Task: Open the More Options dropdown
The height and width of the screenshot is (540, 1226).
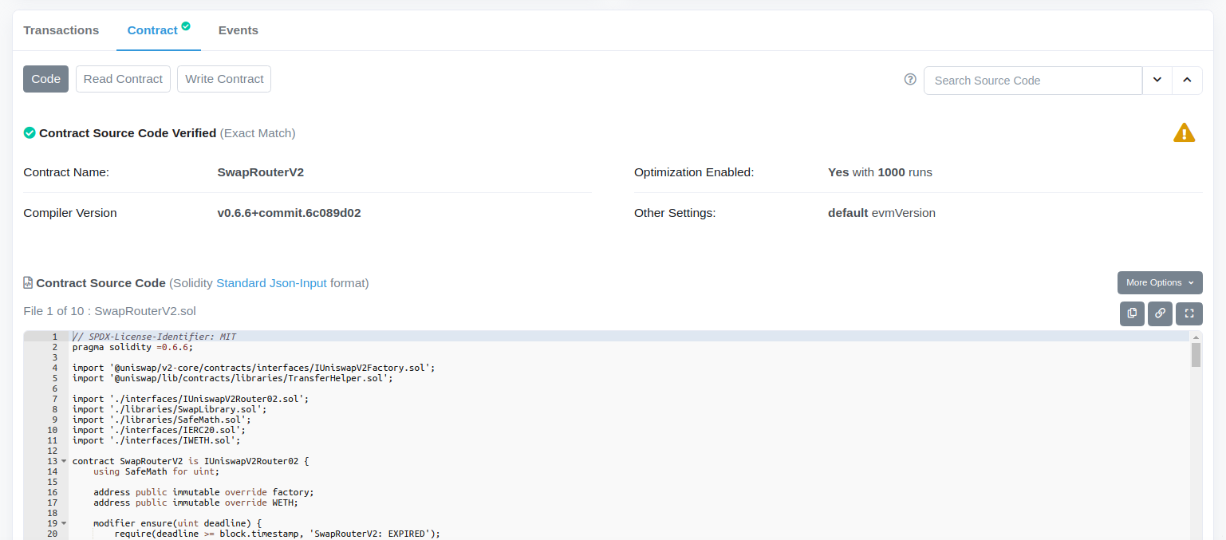Action: [x=1159, y=282]
